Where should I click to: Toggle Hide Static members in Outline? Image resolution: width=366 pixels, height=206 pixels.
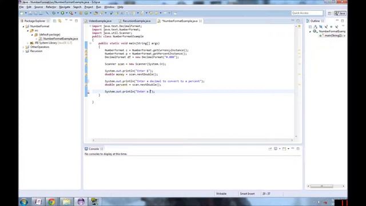pyautogui.click(x=326, y=27)
